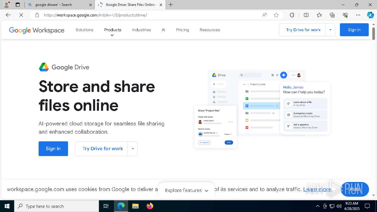
Task: Open Extensions puzzle icon
Action: [292, 15]
